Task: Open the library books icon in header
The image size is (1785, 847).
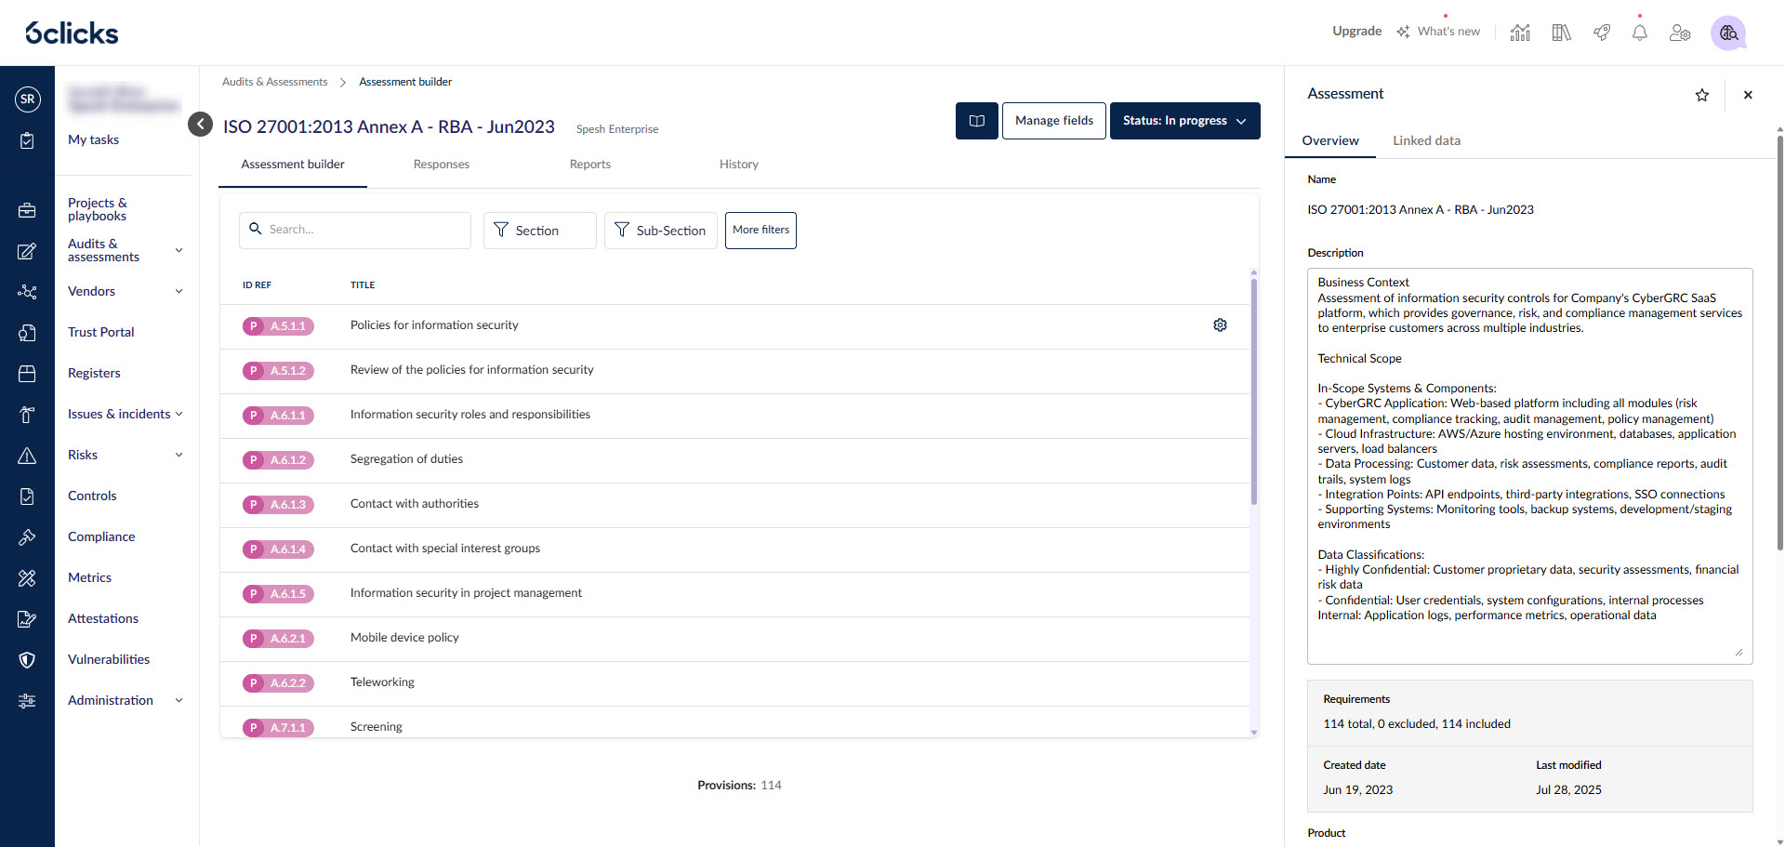Action: click(x=1561, y=33)
